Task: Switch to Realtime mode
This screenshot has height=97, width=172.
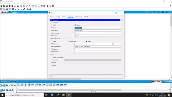Action: pos(157,82)
